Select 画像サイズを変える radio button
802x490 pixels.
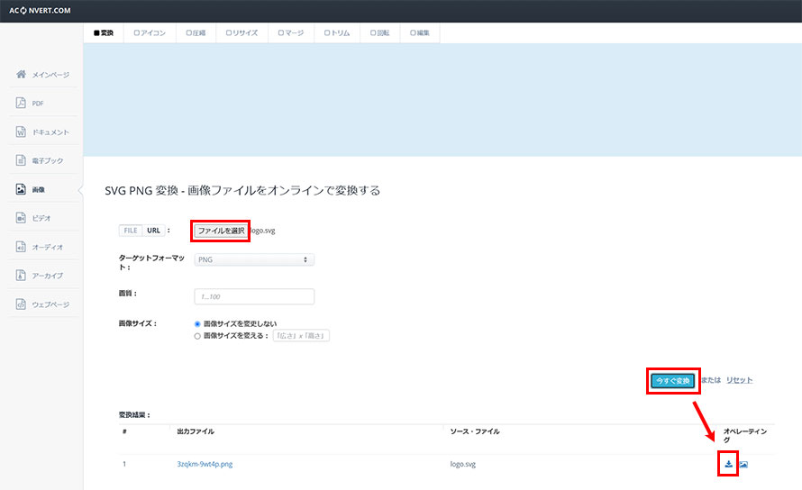coord(197,336)
